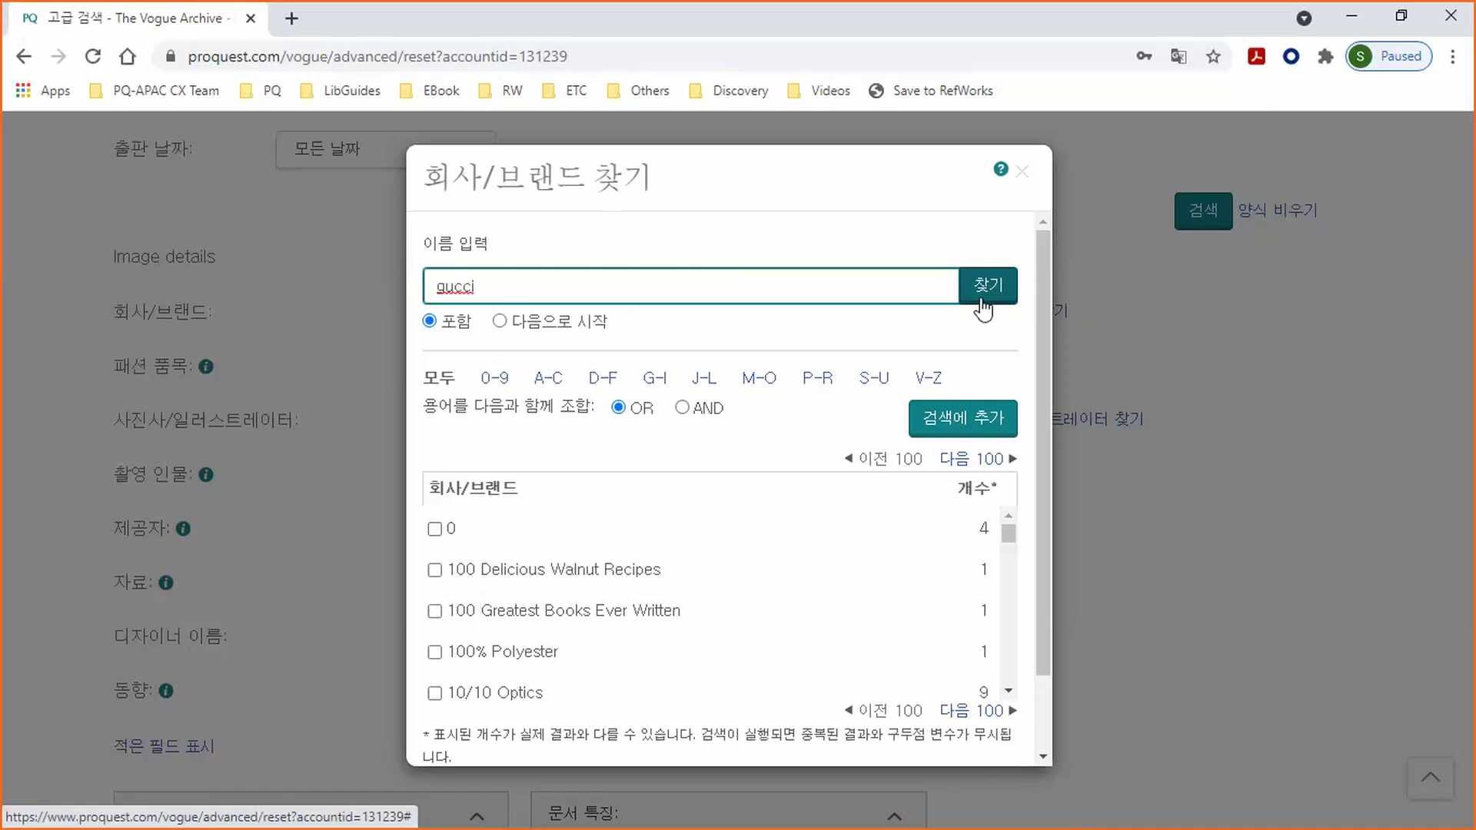Click the 검색에 추가 button

tap(962, 418)
